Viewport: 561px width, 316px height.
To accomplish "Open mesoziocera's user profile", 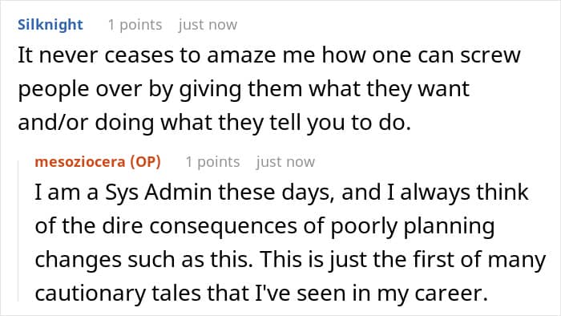I will tap(80, 162).
